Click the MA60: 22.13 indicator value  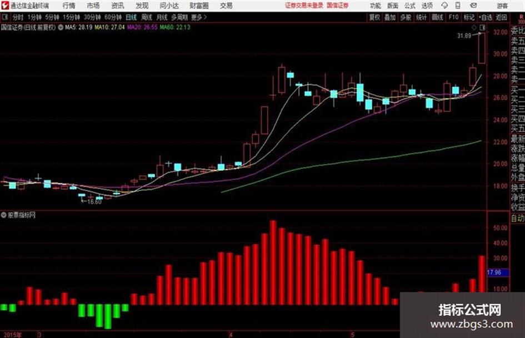(x=175, y=27)
